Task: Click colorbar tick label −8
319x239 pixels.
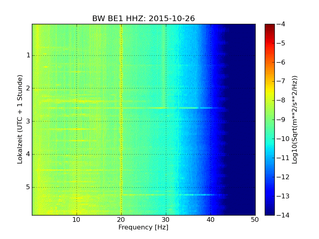Action: (281, 100)
